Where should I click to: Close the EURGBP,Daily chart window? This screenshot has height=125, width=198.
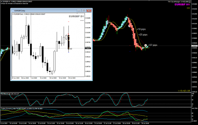pos(89,10)
